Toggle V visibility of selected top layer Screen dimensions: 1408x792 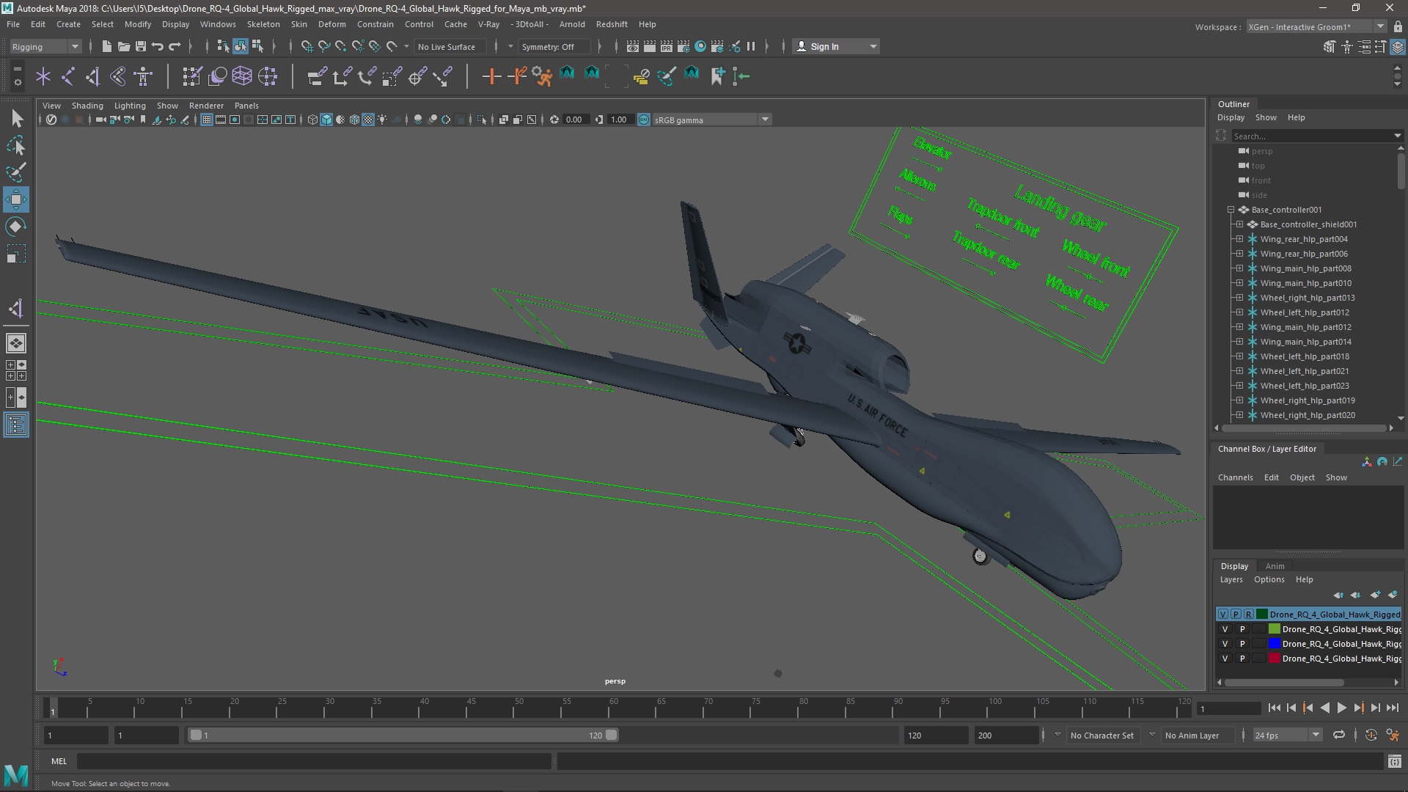(x=1222, y=615)
